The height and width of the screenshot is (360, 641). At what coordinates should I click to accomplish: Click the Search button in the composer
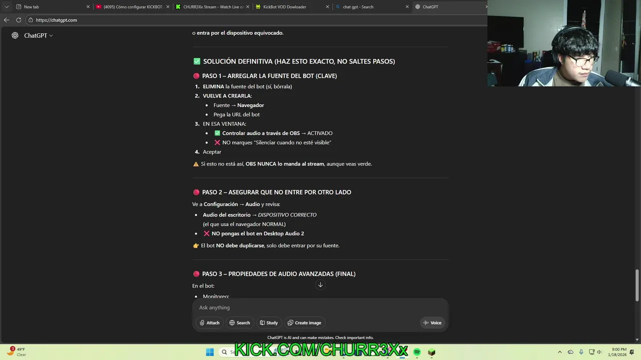[239, 322]
